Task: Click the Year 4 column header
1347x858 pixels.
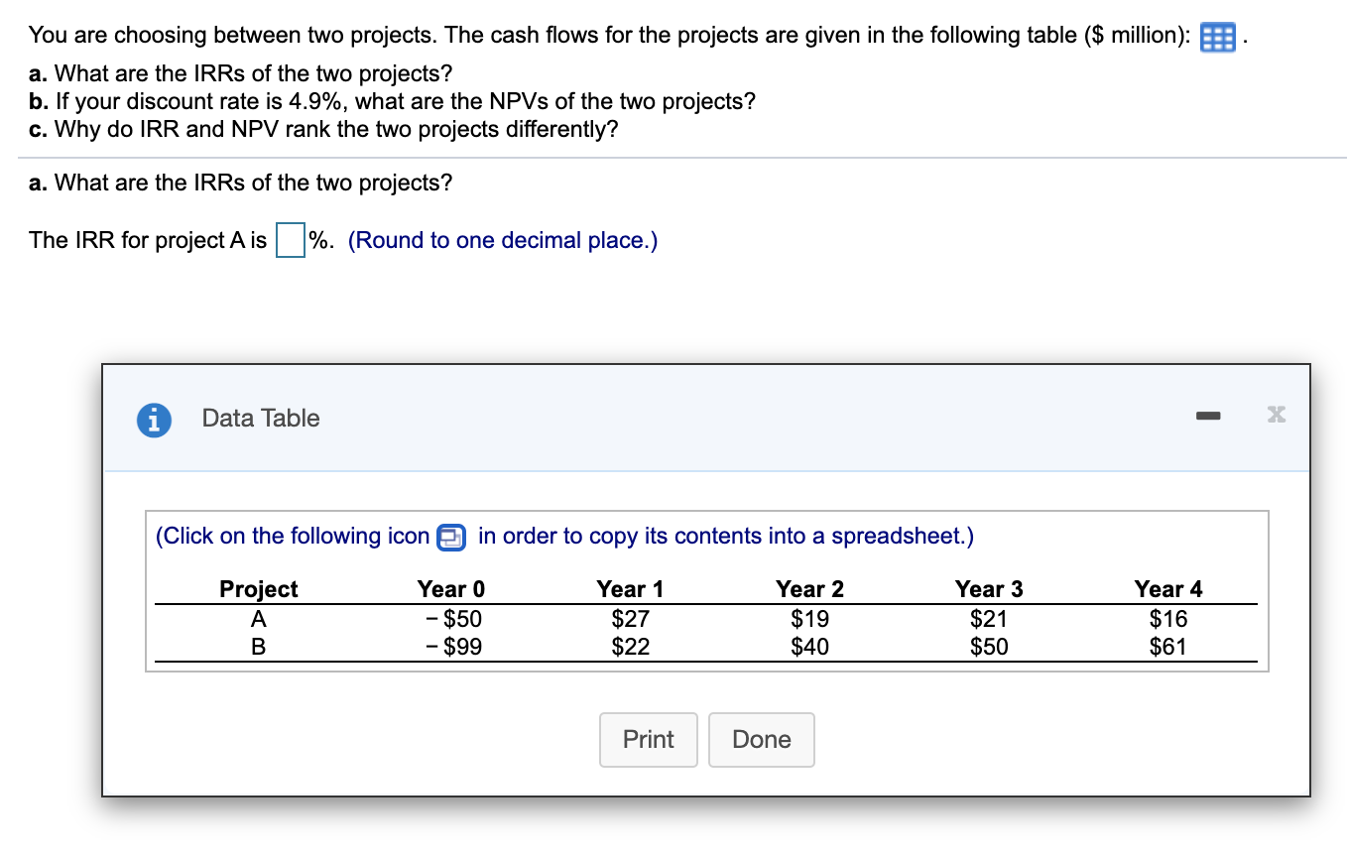Action: coord(1169,588)
